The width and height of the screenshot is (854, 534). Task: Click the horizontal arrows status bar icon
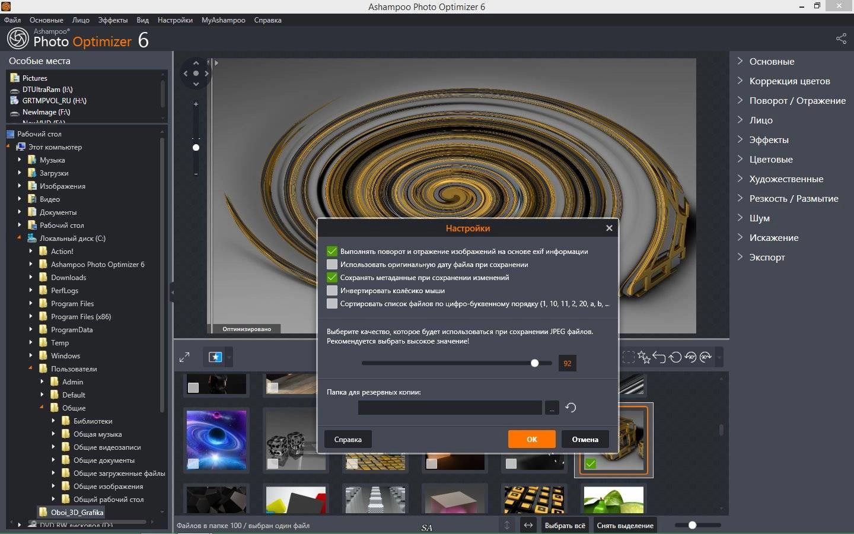point(528,525)
